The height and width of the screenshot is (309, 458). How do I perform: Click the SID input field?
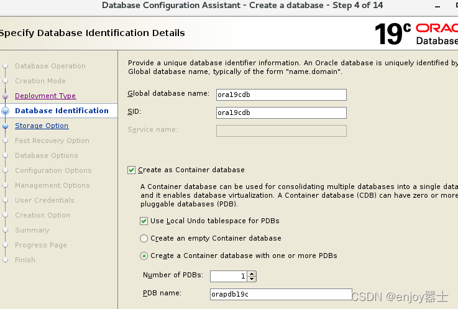tap(282, 113)
